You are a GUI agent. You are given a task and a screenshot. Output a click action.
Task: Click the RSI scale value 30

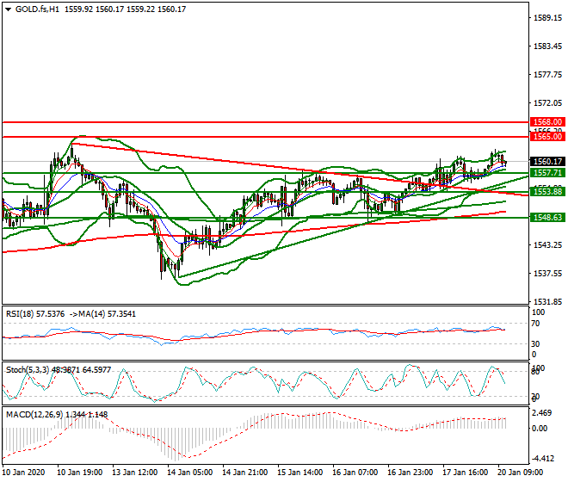click(535, 343)
